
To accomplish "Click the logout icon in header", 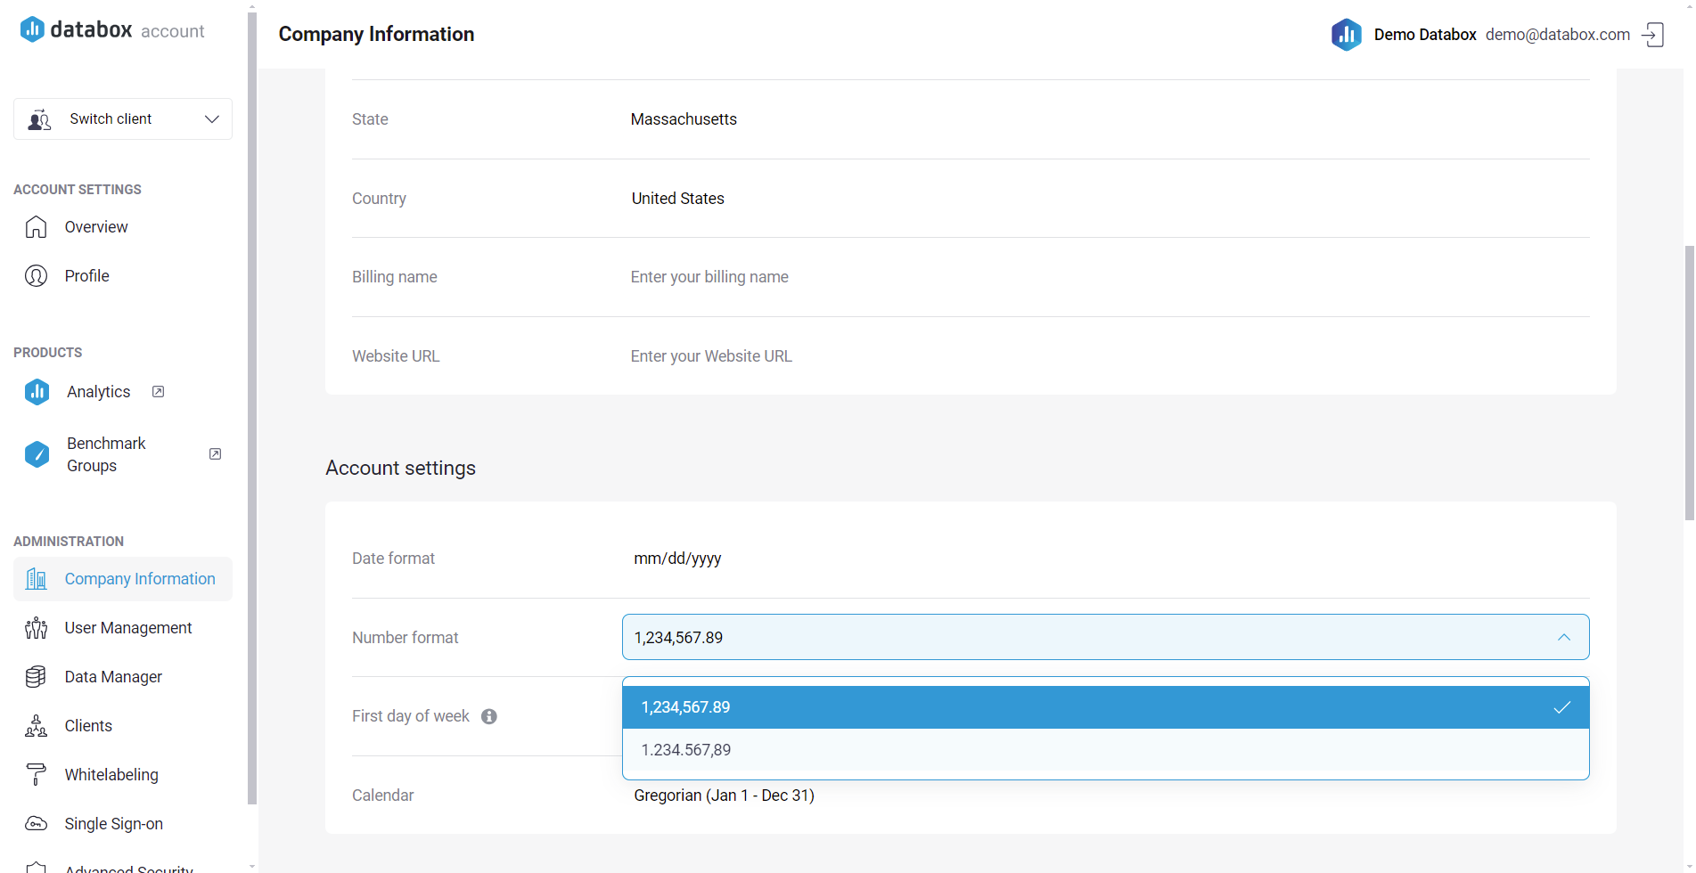I will (x=1652, y=35).
